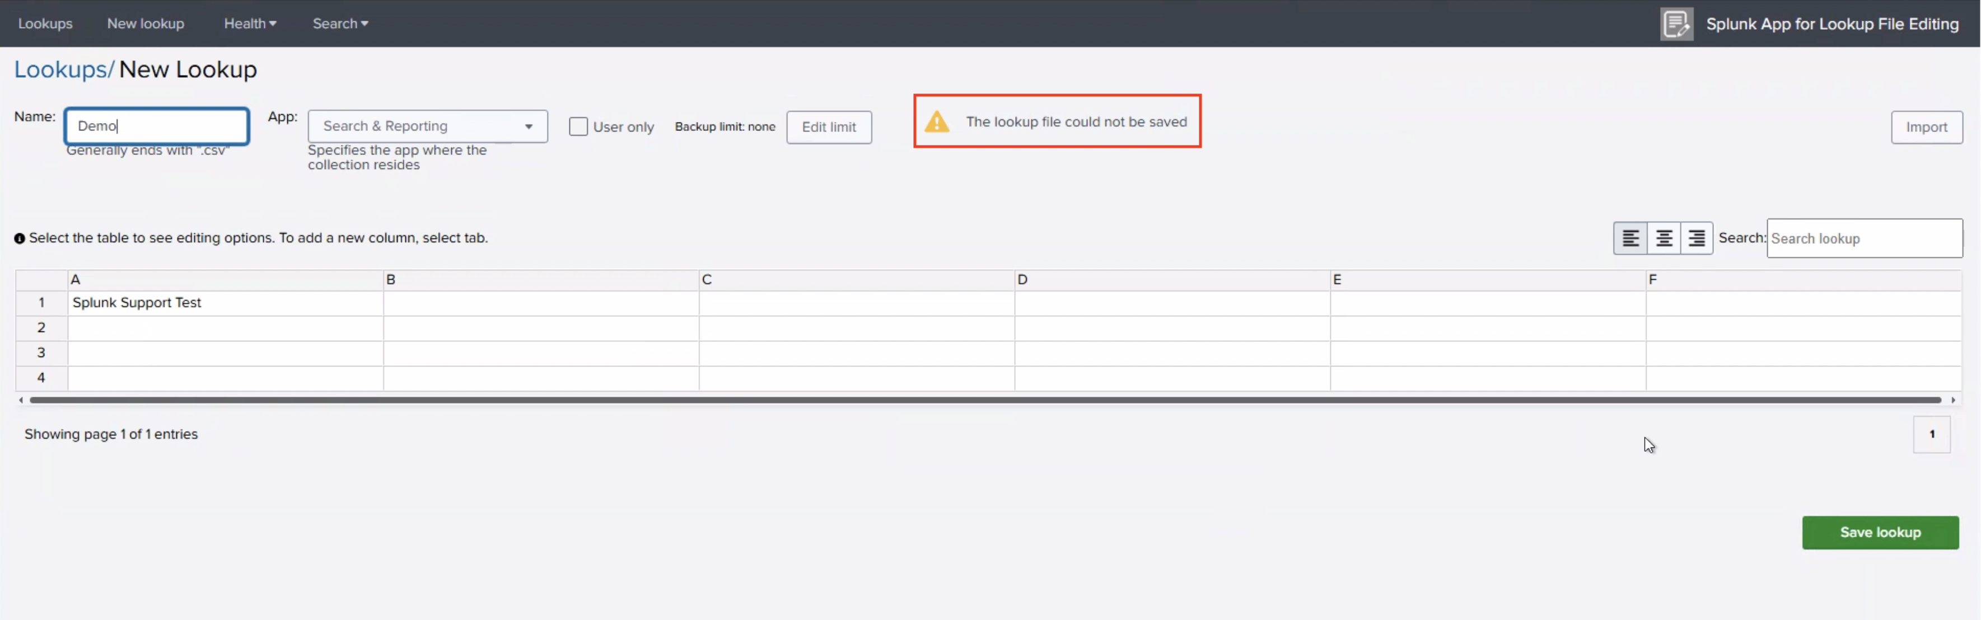Screen dimensions: 1981x620
Task: Expand the Health menu
Action: point(249,24)
